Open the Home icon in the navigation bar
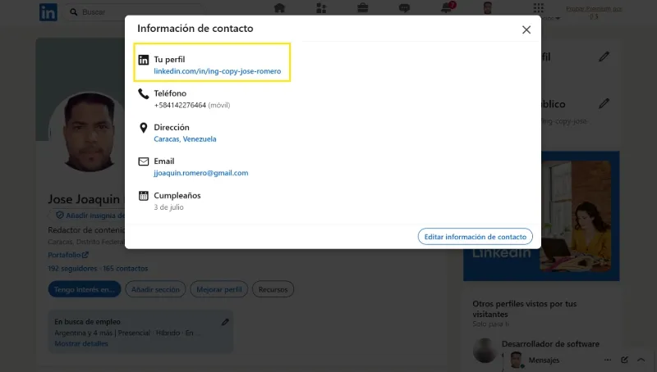Screen dimensions: 657x372 tap(279, 8)
